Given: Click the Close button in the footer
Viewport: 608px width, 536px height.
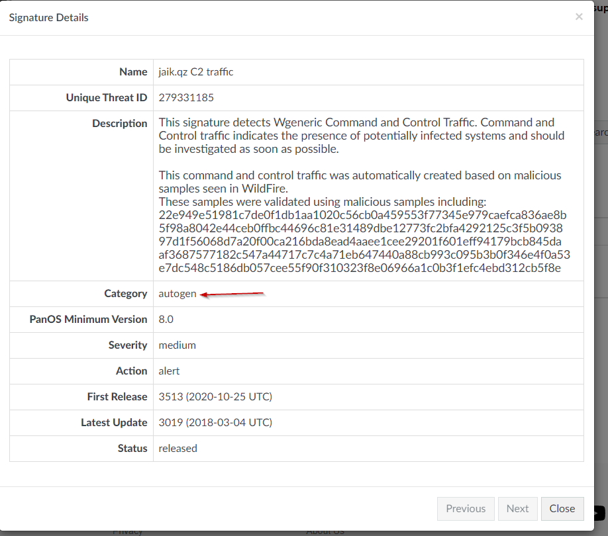Looking at the screenshot, I should [562, 509].
